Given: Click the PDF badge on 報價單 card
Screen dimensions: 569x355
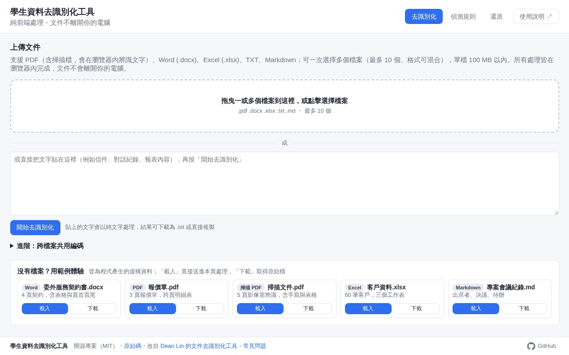Looking at the screenshot, I should tap(137, 288).
